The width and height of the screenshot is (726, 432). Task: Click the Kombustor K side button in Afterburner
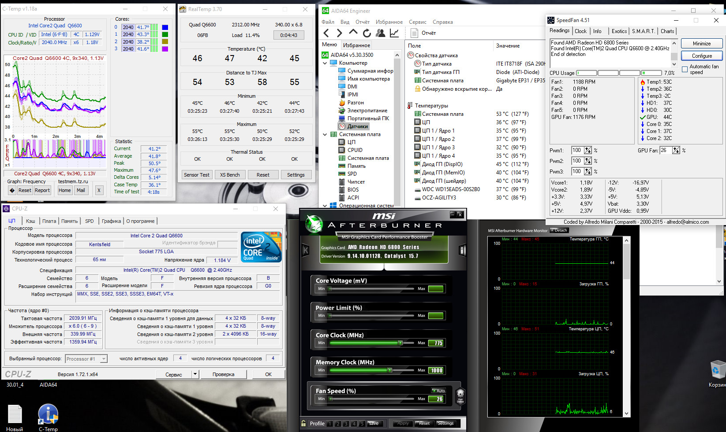tap(305, 250)
